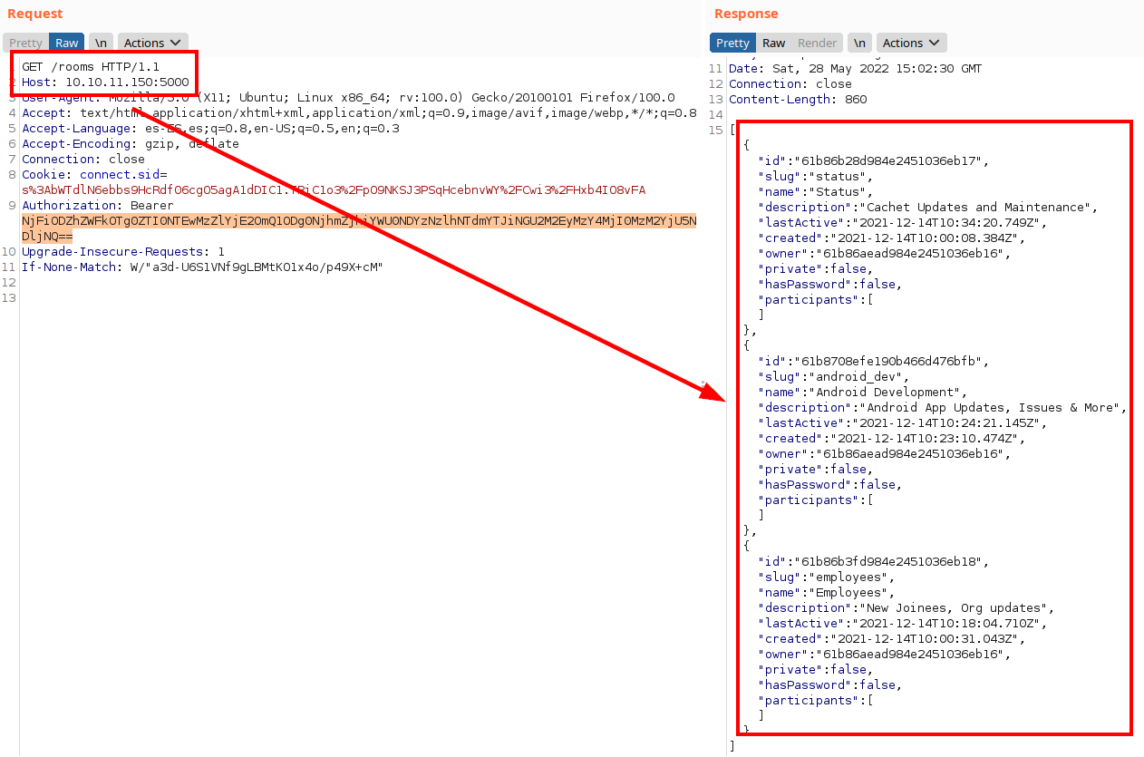The width and height of the screenshot is (1144, 757).
Task: Click the 'Connection: close' request header
Action: [x=83, y=160]
